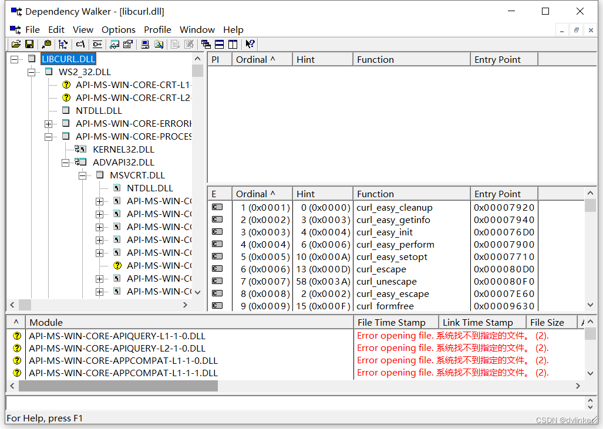
Task: Open the Help menu
Action: tap(234, 29)
